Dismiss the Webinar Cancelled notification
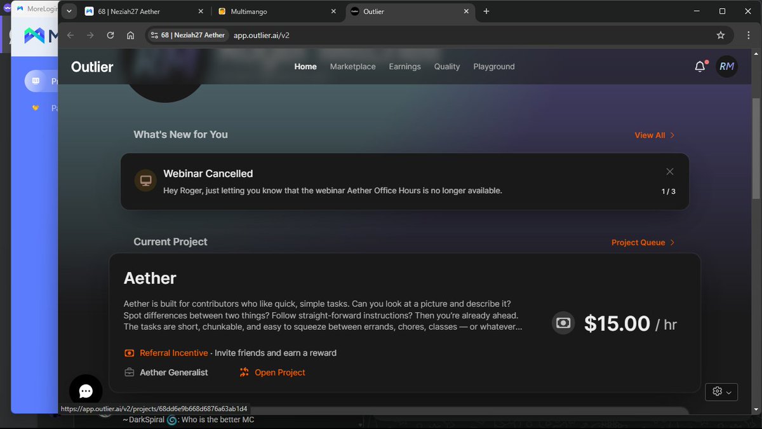The image size is (762, 429). click(x=670, y=172)
